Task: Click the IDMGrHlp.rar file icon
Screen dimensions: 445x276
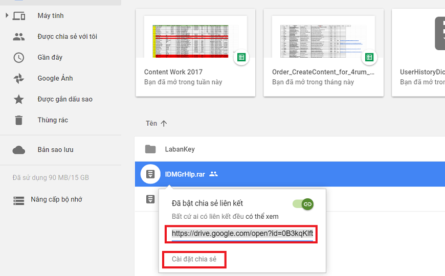Action: pos(150,174)
